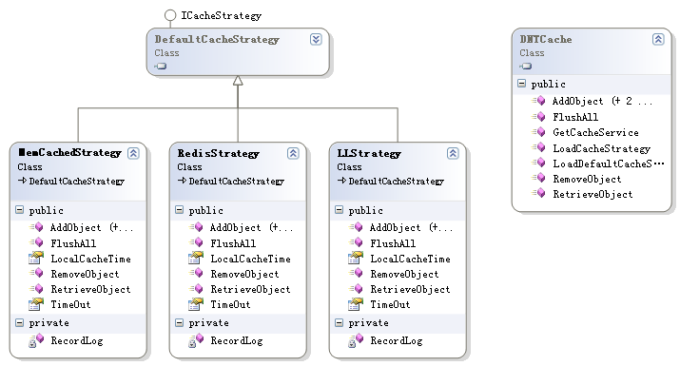This screenshot has width=680, height=366.
Task: Expand the DefaultCacheStrategy class compartments
Action: pos(316,40)
